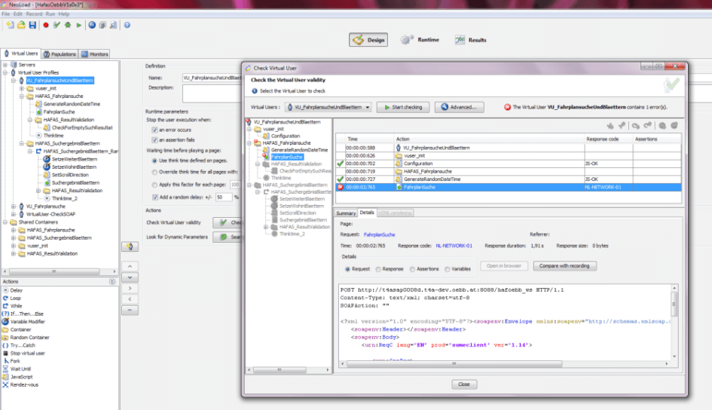Click the Save project toolbar icon
The image size is (712, 410).
32,25
